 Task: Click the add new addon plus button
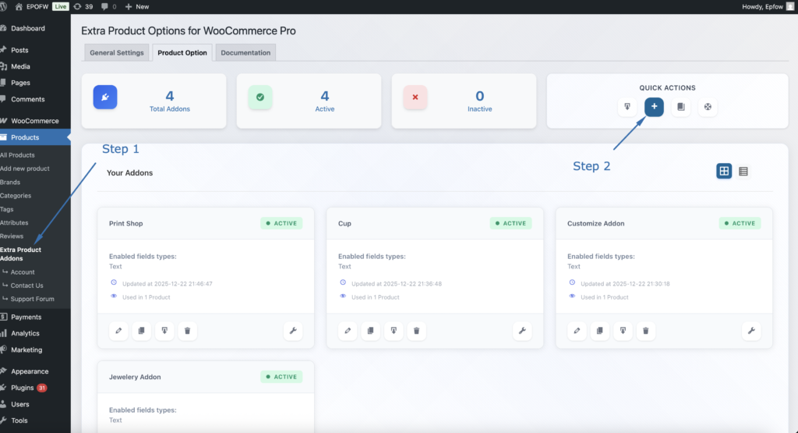(x=654, y=107)
